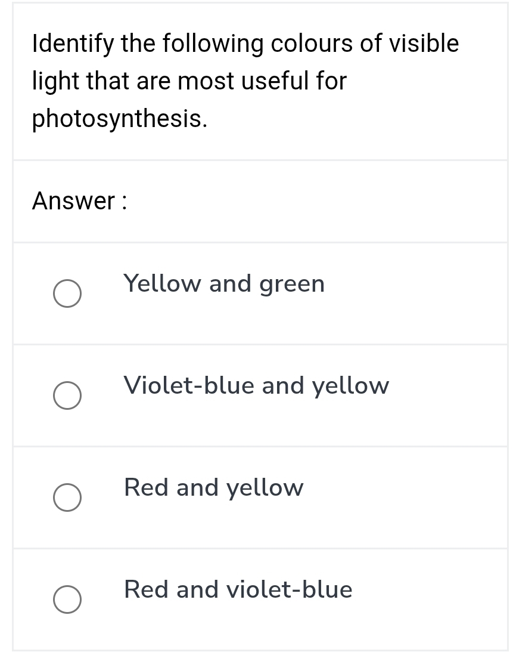Click "Violet-blue" in the second option

[188, 385]
